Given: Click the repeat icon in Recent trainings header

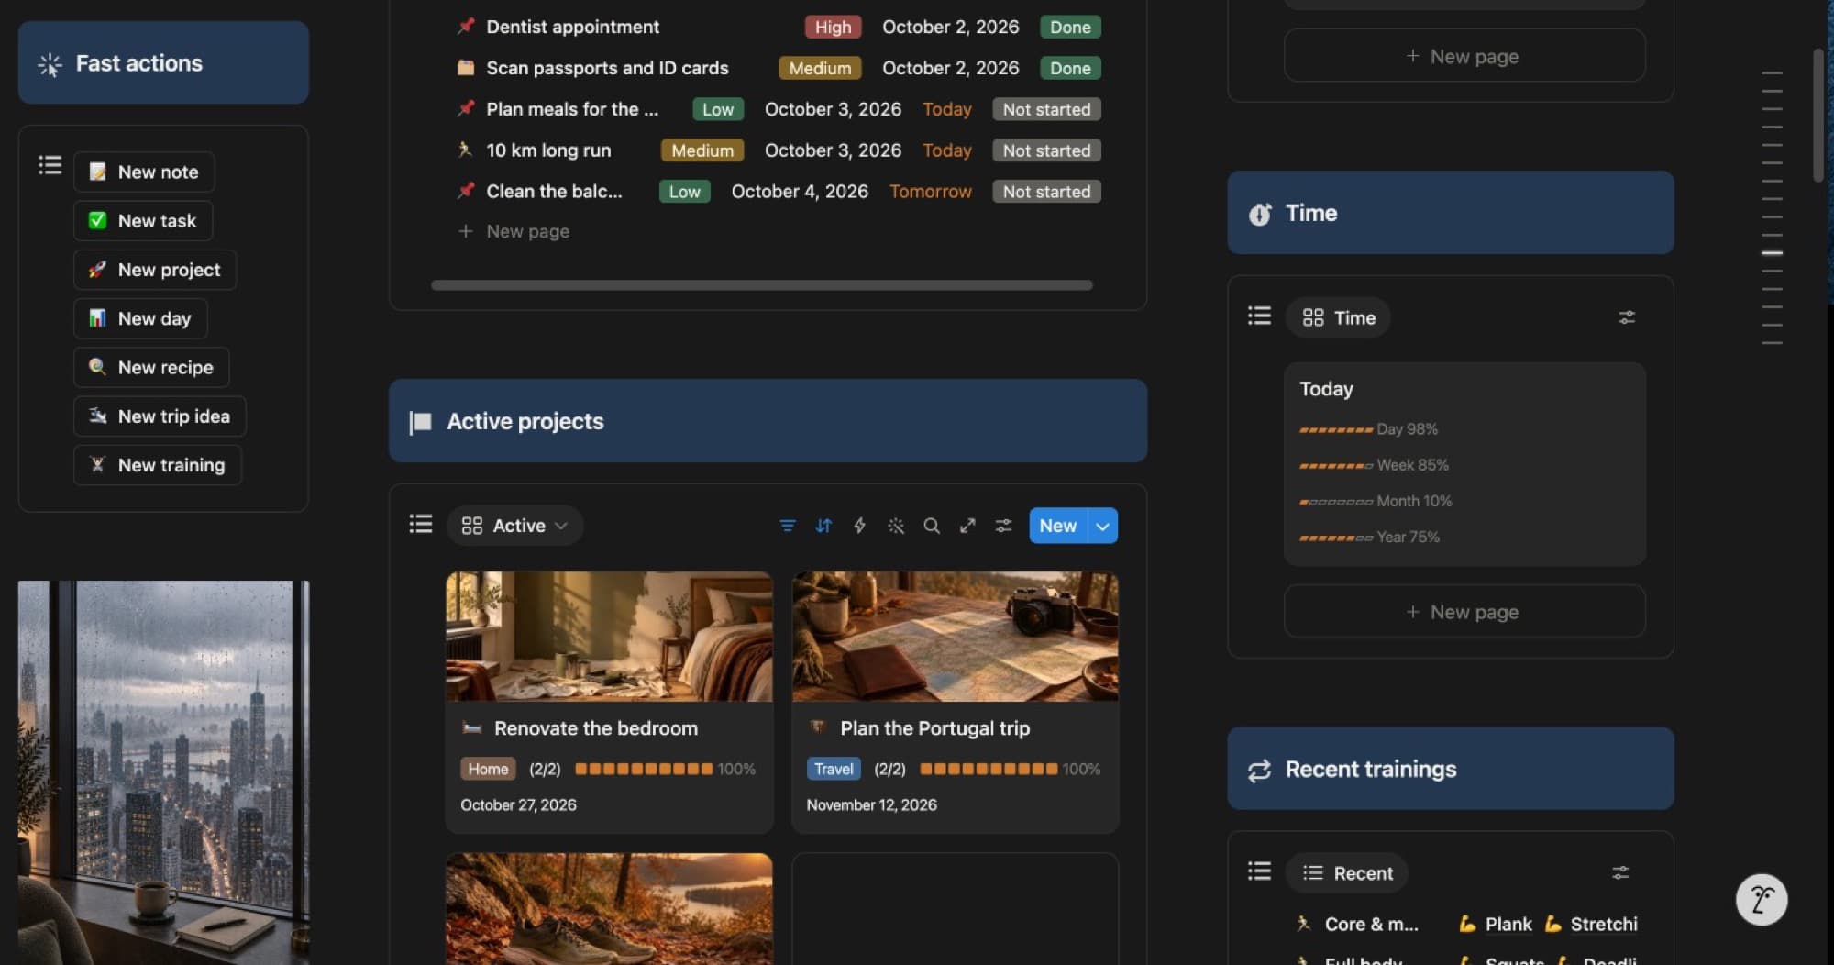Looking at the screenshot, I should tap(1259, 770).
